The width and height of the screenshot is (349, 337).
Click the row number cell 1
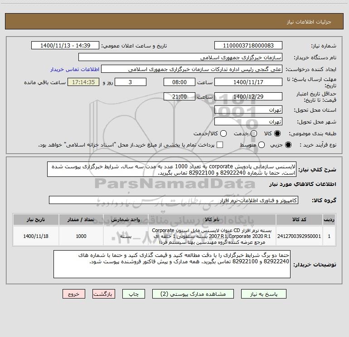(x=329, y=236)
